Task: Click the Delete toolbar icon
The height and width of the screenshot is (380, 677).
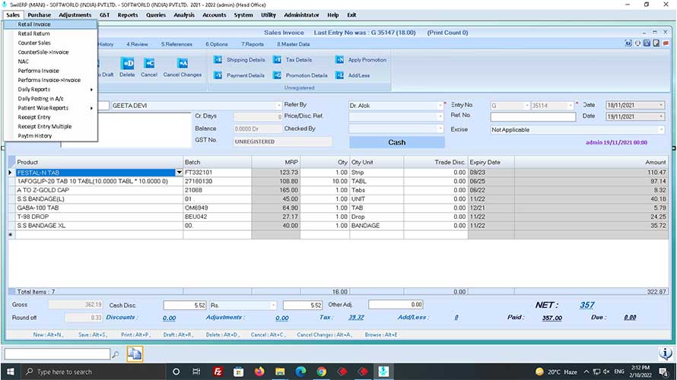Action: [128, 64]
